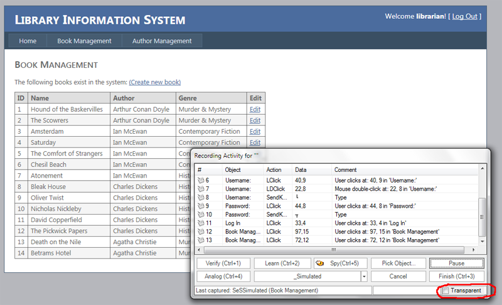Screen dimensions: 502x305
Task: Edit the Hound of the Baskervilles book
Action: point(255,109)
